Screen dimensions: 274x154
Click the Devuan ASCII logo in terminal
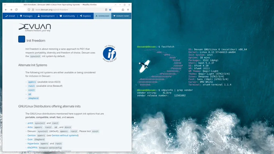click(x=160, y=68)
